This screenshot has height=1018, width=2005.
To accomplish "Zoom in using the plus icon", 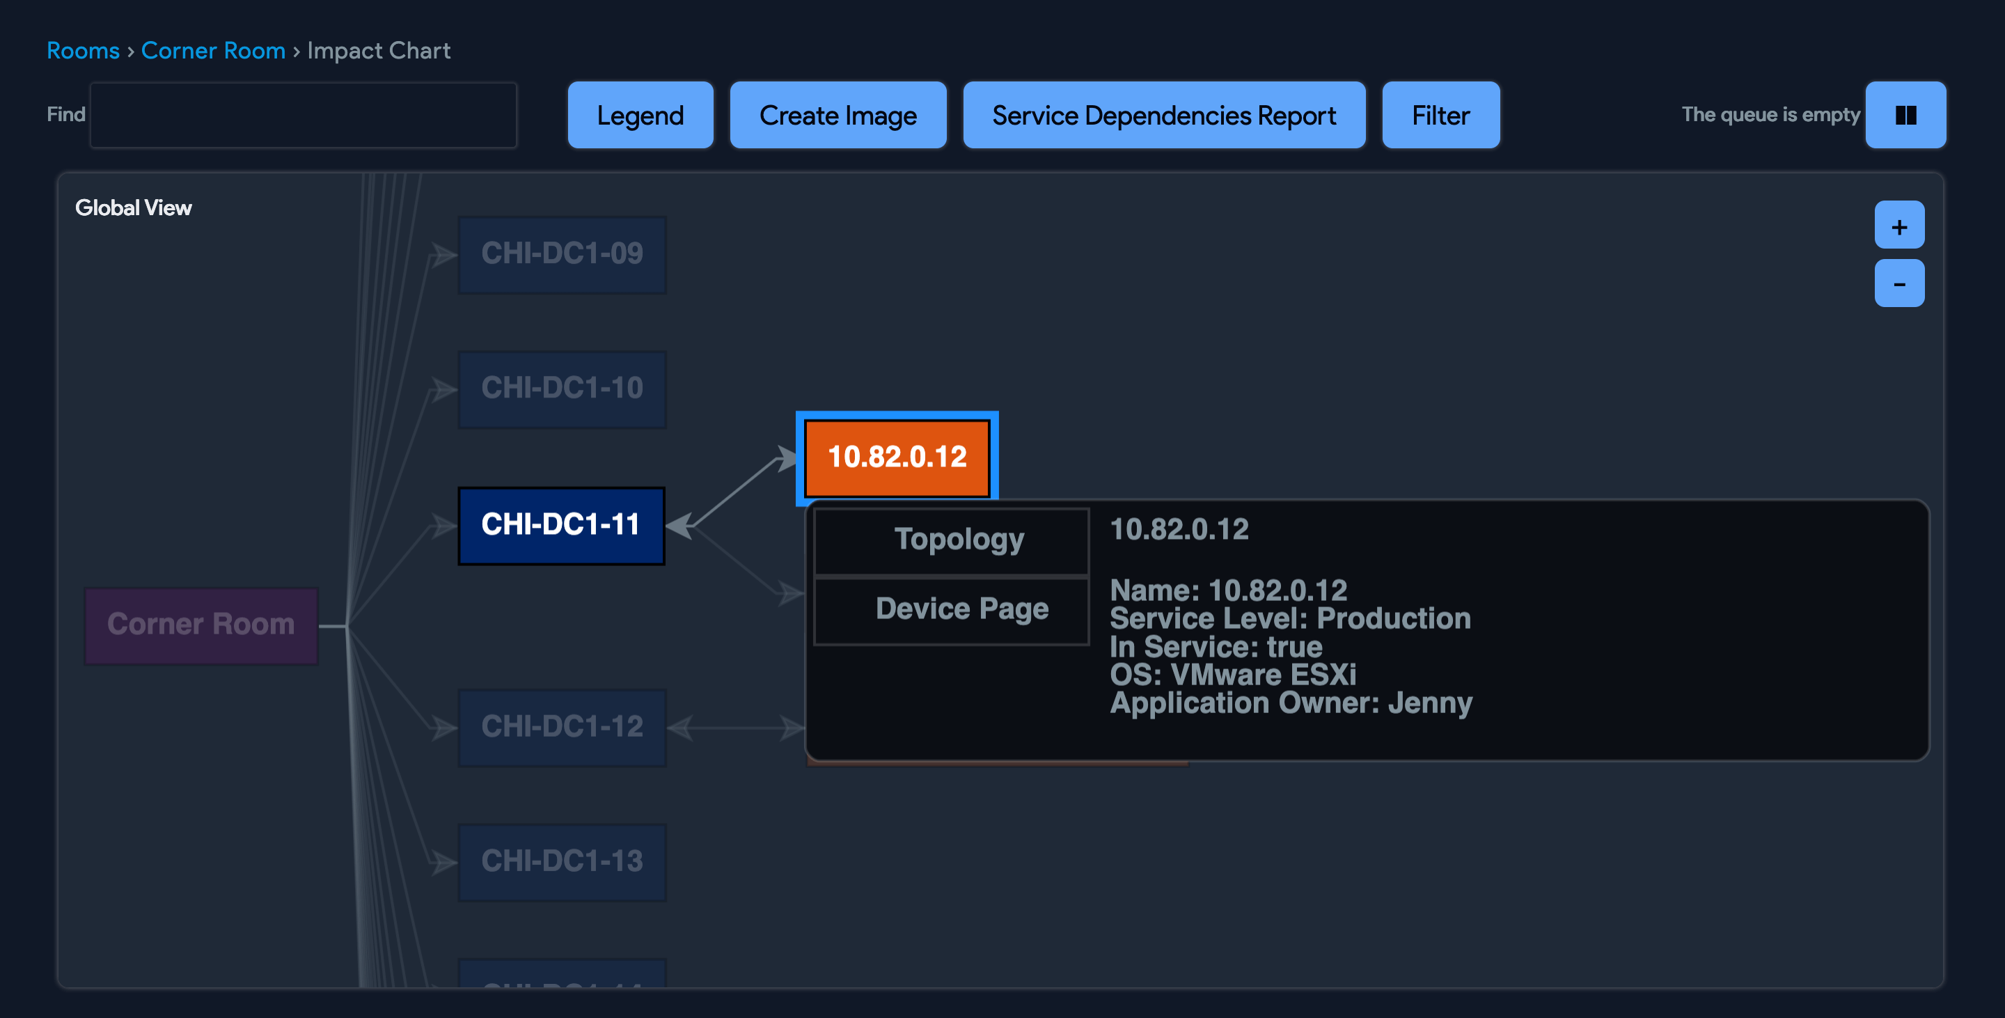I will [x=1899, y=226].
